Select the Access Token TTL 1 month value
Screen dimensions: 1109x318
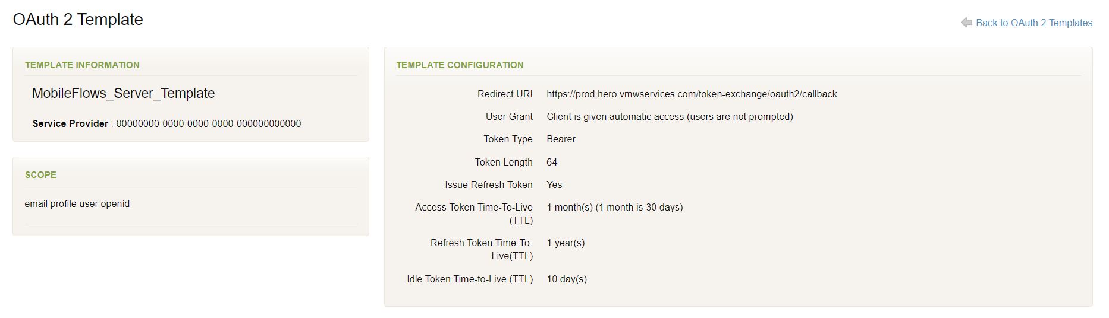[614, 207]
